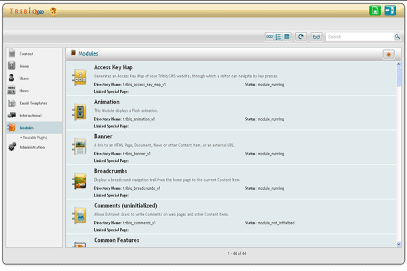Viewport: 407px width, 271px height.
Task: Switch to the list view layout
Action: (x=278, y=37)
